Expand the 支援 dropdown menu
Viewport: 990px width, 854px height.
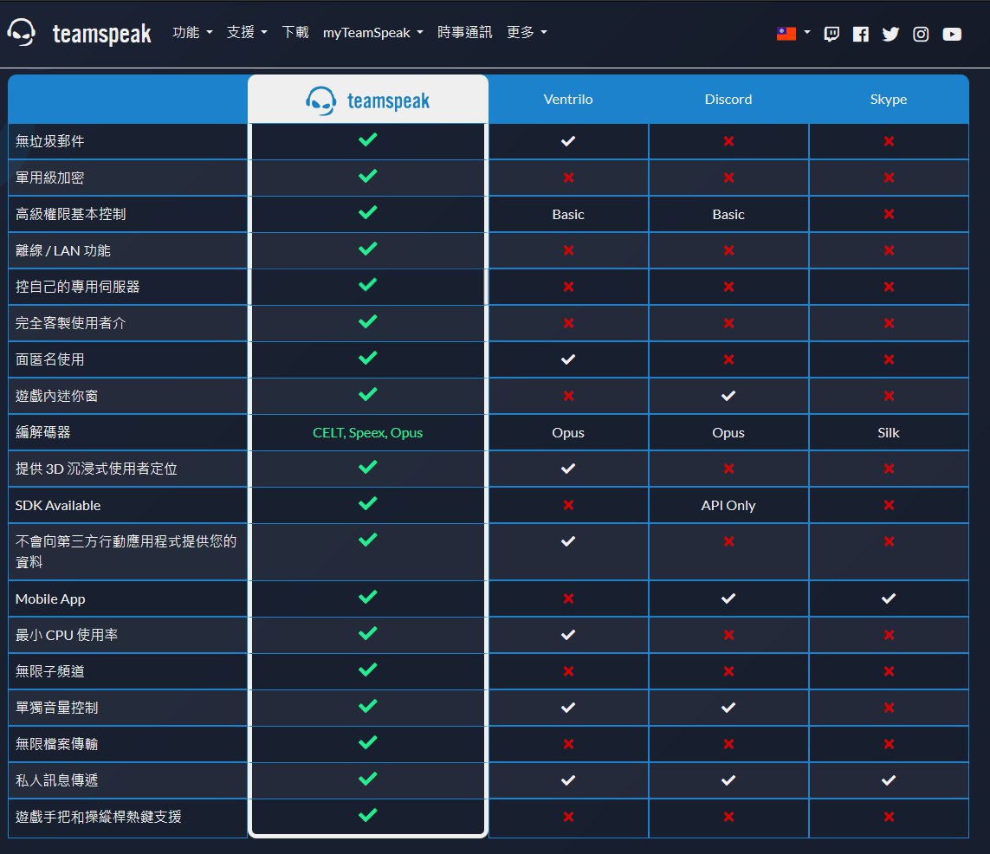click(247, 32)
